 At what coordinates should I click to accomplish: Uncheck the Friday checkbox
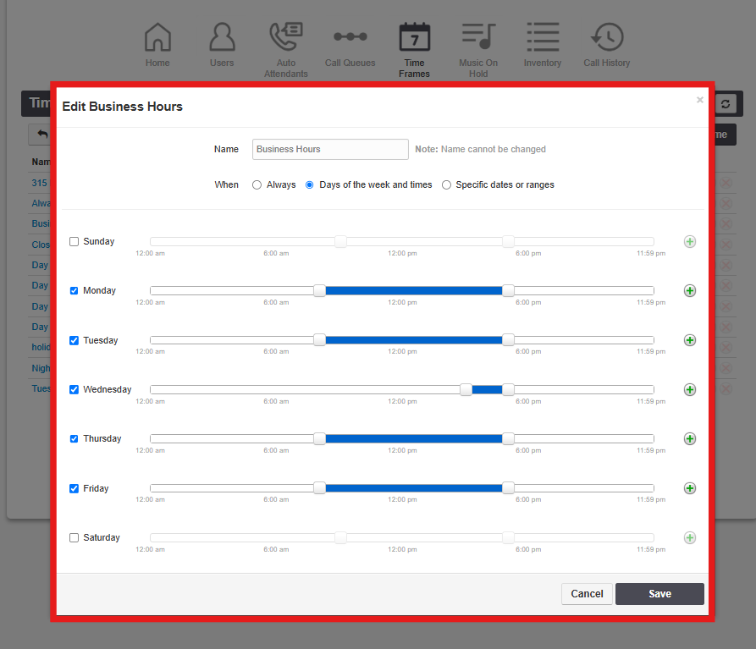(74, 488)
